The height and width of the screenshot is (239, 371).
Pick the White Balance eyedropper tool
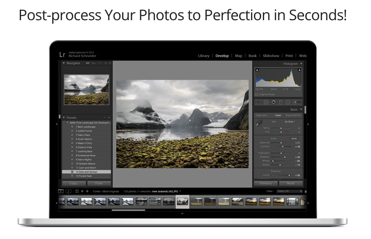coord(259,123)
